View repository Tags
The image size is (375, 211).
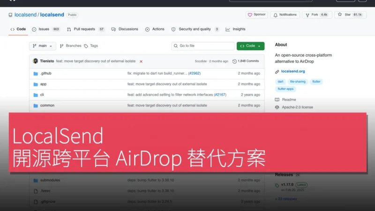pyautogui.click(x=91, y=45)
